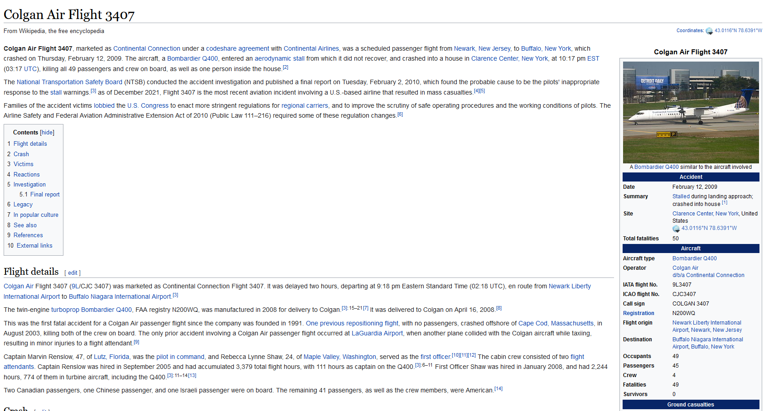Open Registration link in infobox

coord(638,313)
